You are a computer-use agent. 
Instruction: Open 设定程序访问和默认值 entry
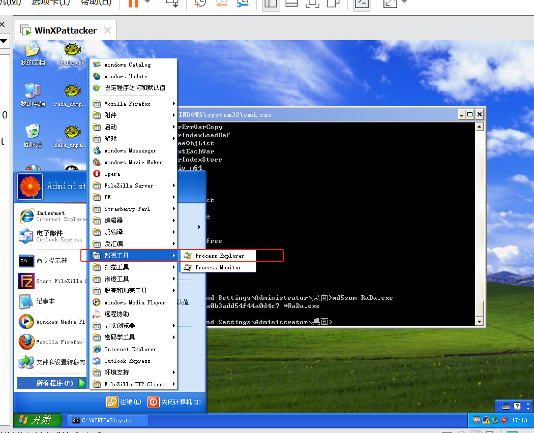point(133,88)
